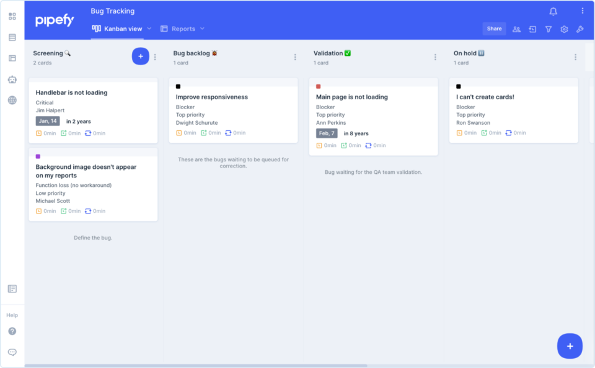Click the members icon next to Share
The width and height of the screenshot is (595, 368).
pyautogui.click(x=516, y=29)
